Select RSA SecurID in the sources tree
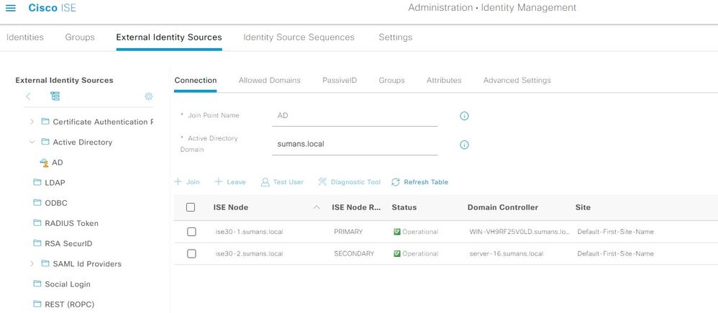Screen dimensions: 718x313 click(x=68, y=243)
